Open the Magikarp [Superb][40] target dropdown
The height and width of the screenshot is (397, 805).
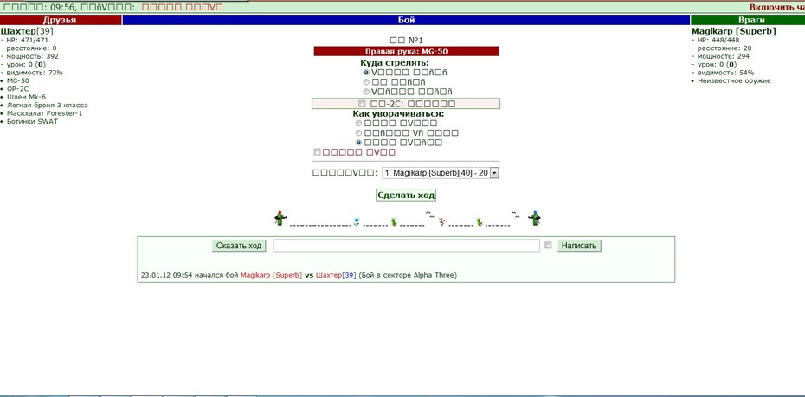[x=441, y=173]
